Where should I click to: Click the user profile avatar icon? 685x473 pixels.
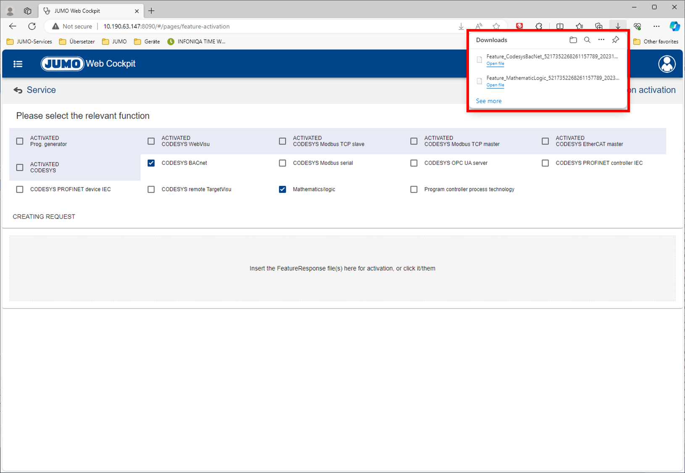(x=667, y=64)
